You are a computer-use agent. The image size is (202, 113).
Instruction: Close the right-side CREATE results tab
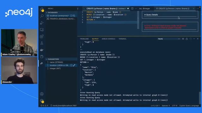click(193, 8)
